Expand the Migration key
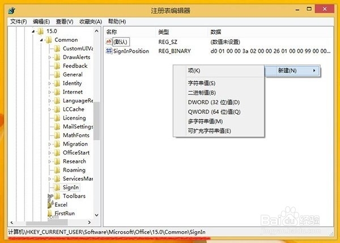This screenshot has width=340, height=243. pyautogui.click(x=50, y=144)
